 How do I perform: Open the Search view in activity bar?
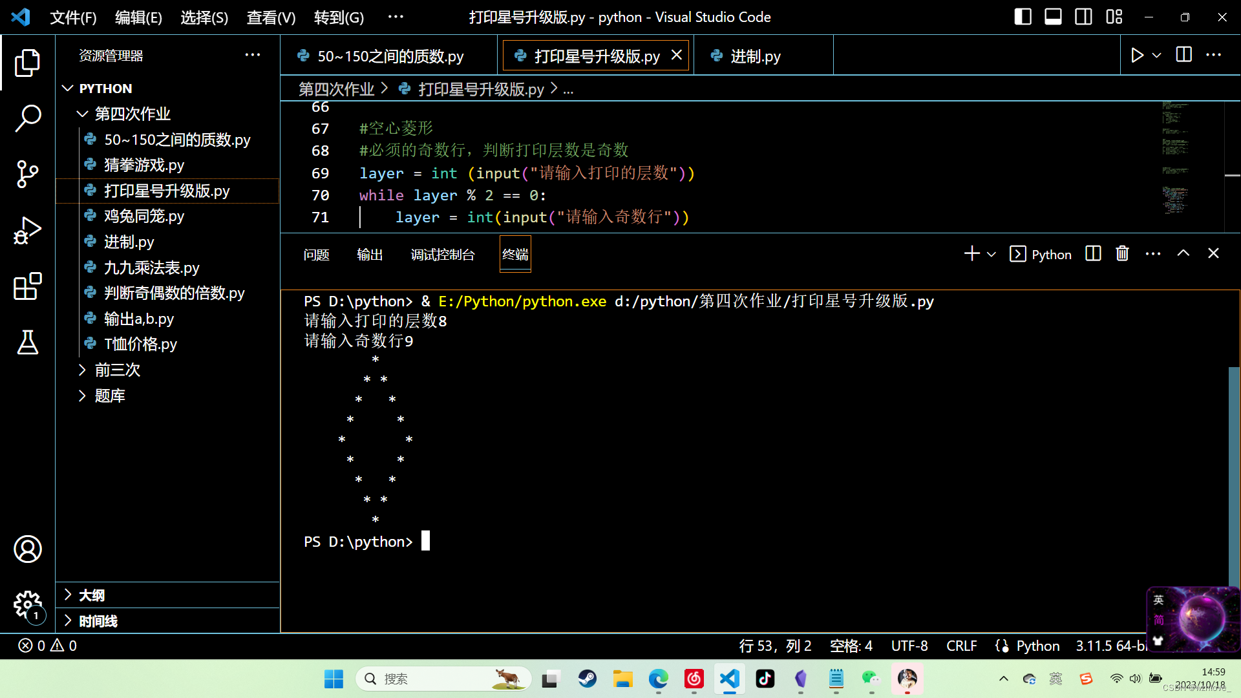pos(27,118)
